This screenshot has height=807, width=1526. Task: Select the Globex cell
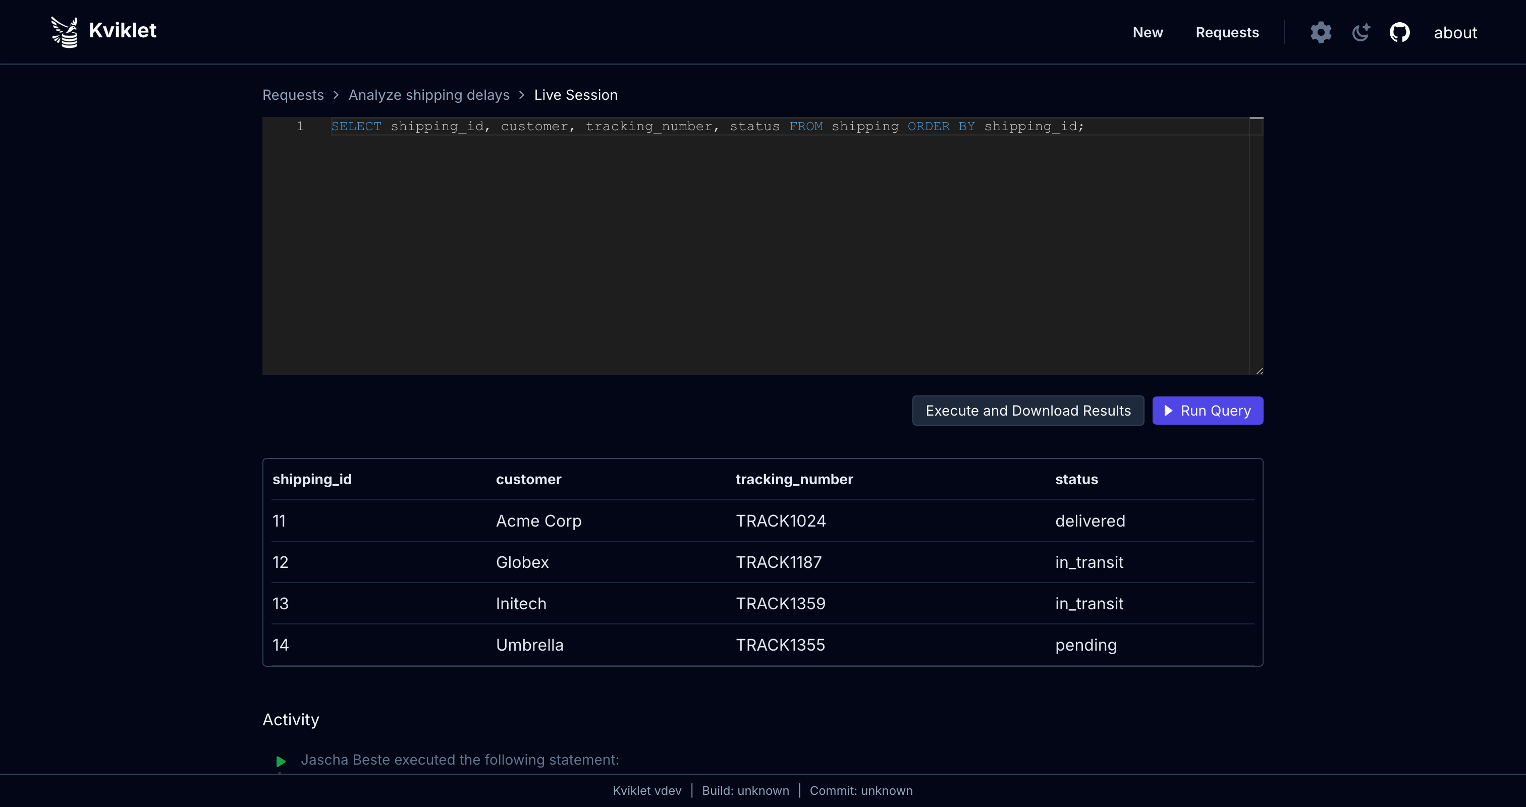tap(522, 562)
